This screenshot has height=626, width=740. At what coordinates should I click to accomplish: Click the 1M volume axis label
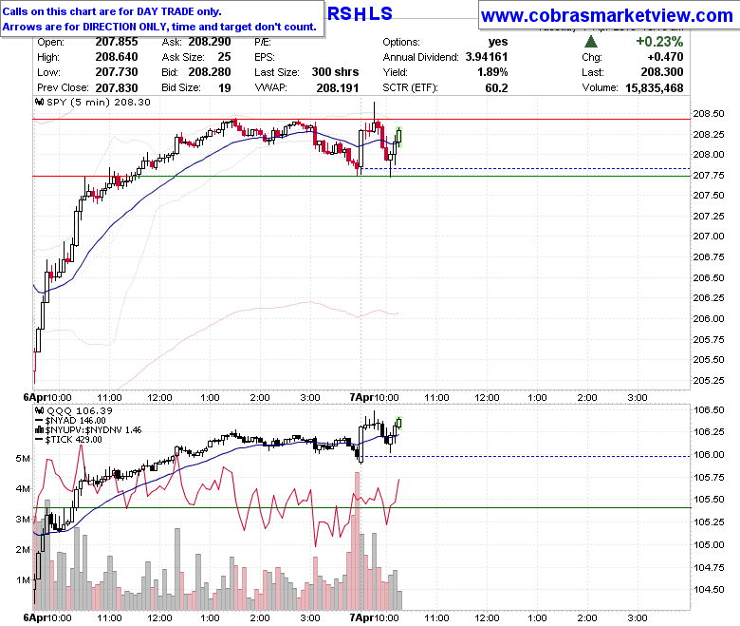click(23, 579)
